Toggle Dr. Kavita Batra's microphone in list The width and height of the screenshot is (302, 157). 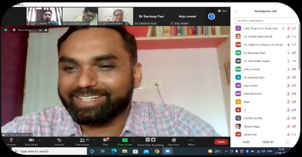point(288,37)
